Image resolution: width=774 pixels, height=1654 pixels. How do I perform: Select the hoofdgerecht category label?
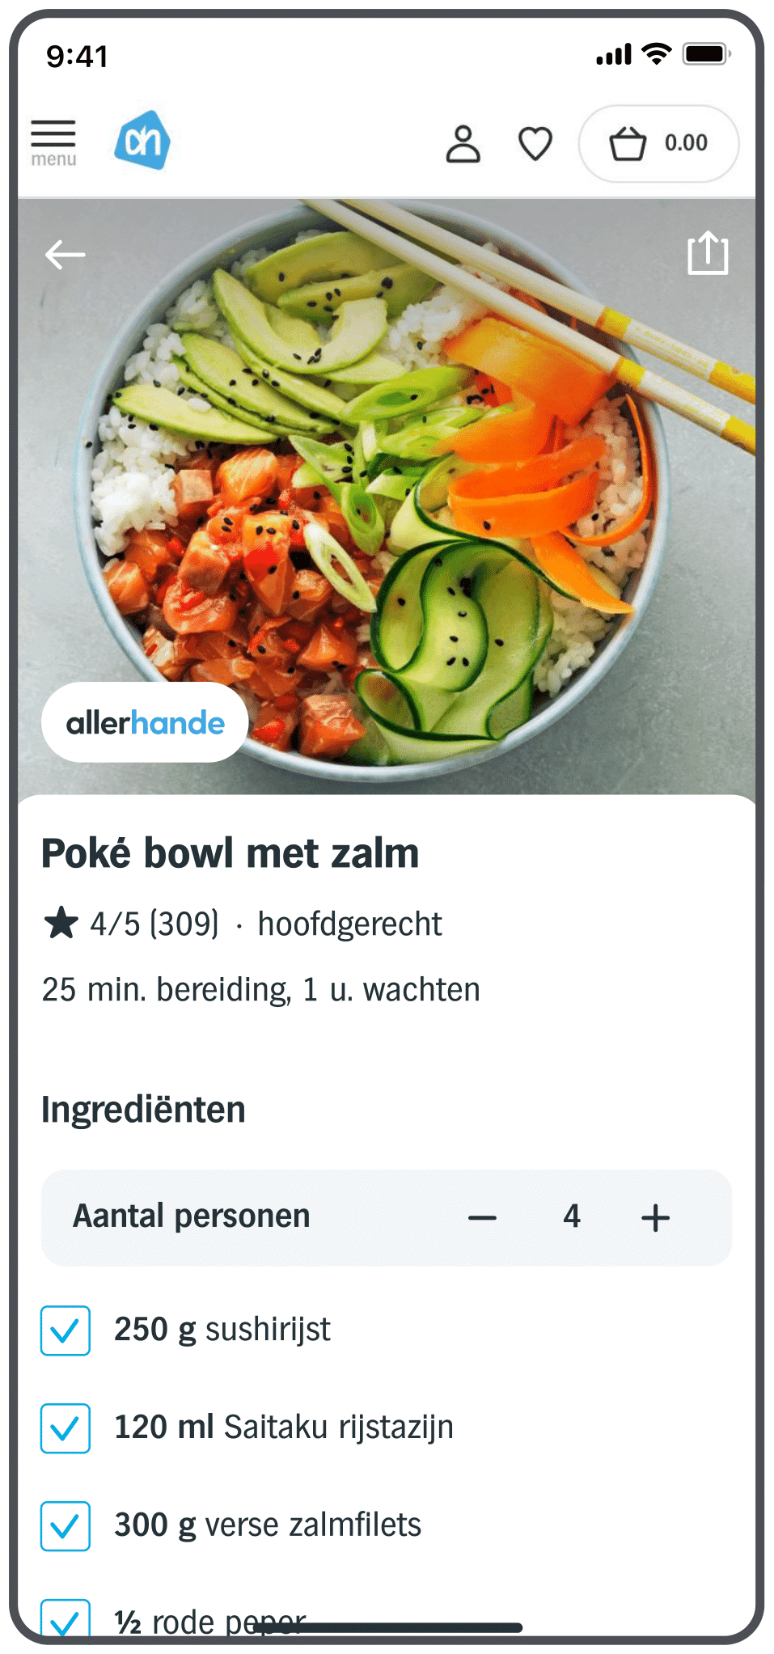click(349, 924)
